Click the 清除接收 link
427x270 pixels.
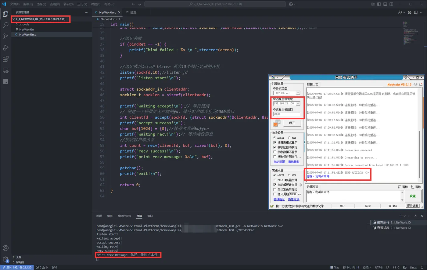[294, 162]
